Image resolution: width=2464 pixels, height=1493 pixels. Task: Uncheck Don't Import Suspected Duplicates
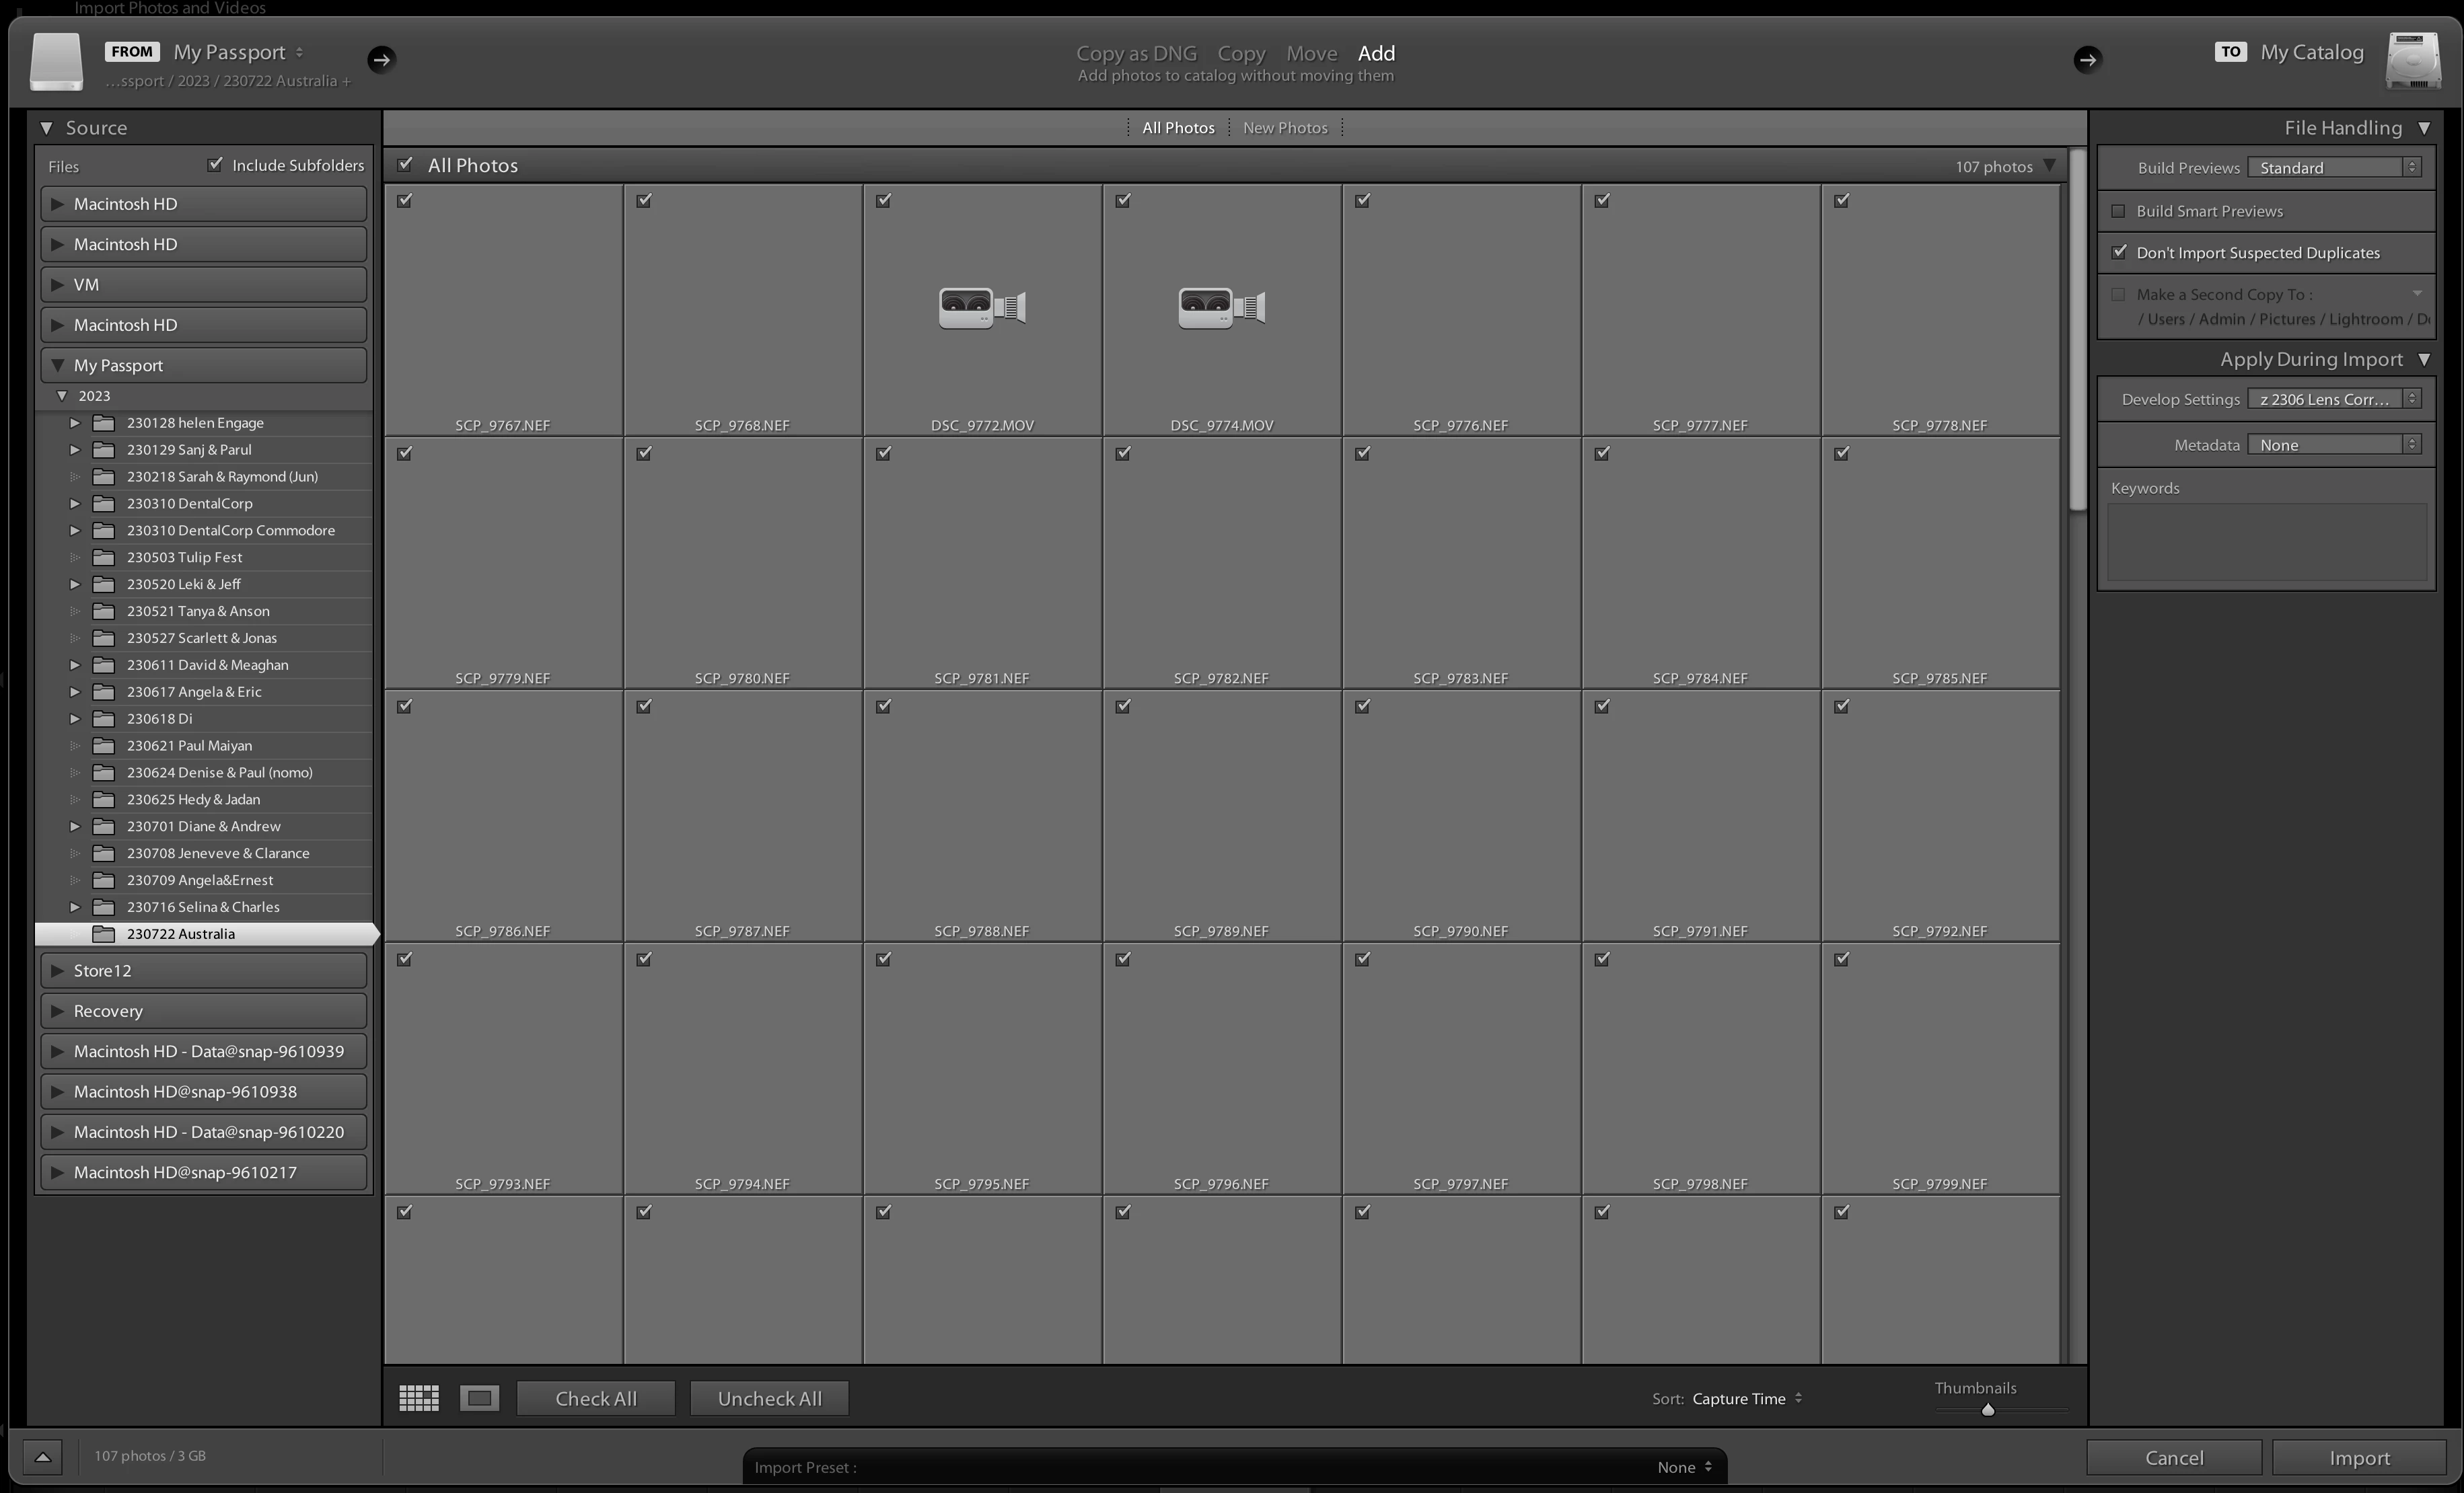[2118, 252]
